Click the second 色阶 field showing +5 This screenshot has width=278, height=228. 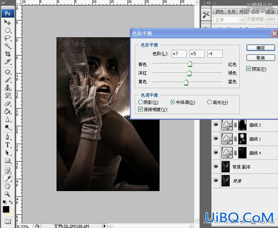coord(197,54)
